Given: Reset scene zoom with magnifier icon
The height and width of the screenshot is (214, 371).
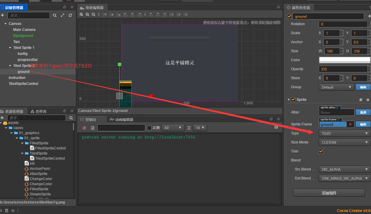Looking at the screenshot, I should click(94, 14).
